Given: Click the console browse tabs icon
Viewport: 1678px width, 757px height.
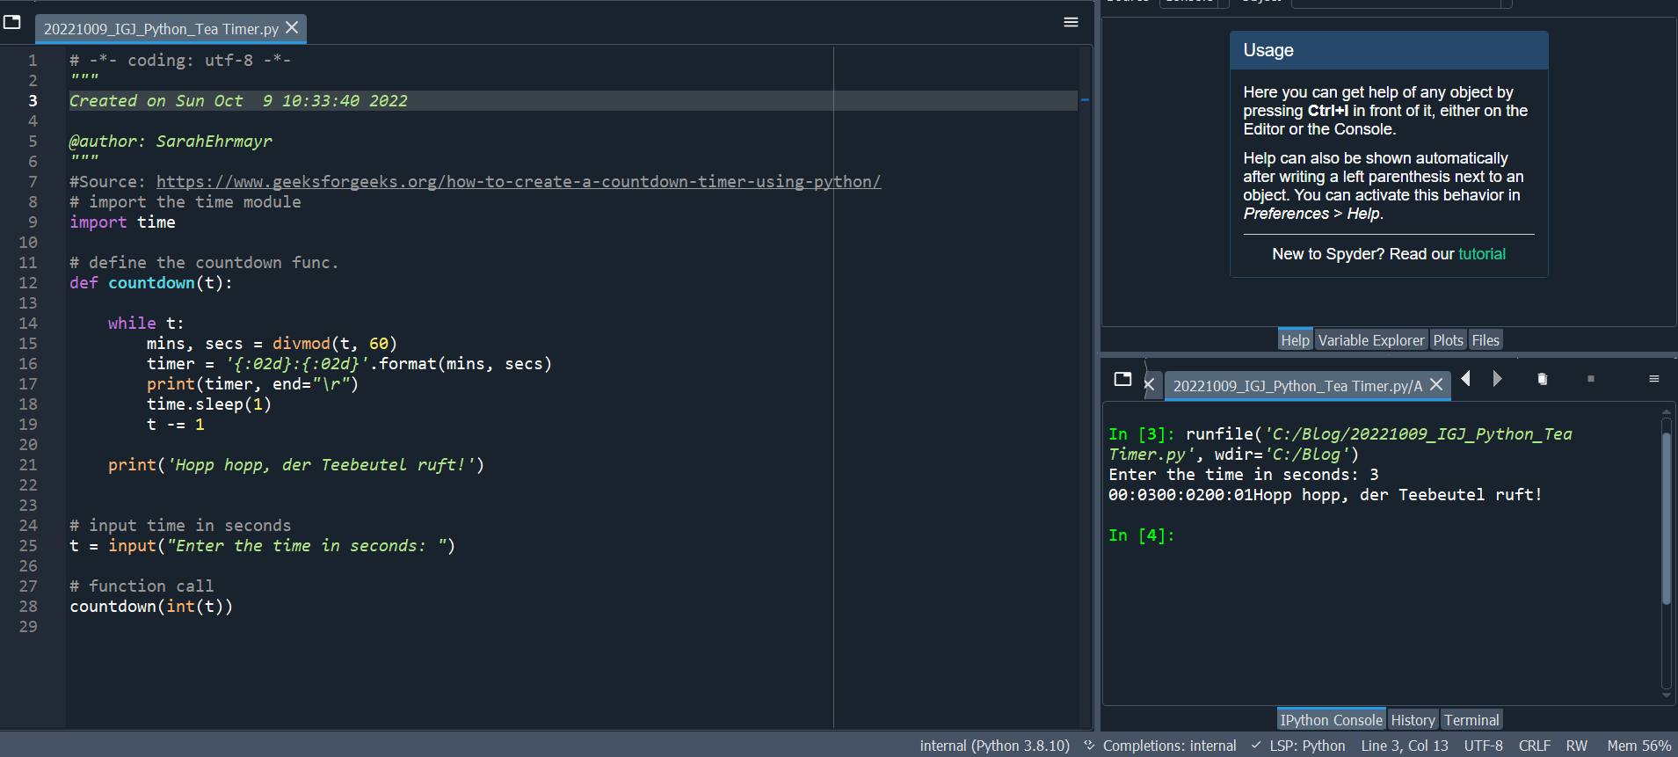Looking at the screenshot, I should pyautogui.click(x=1122, y=379).
